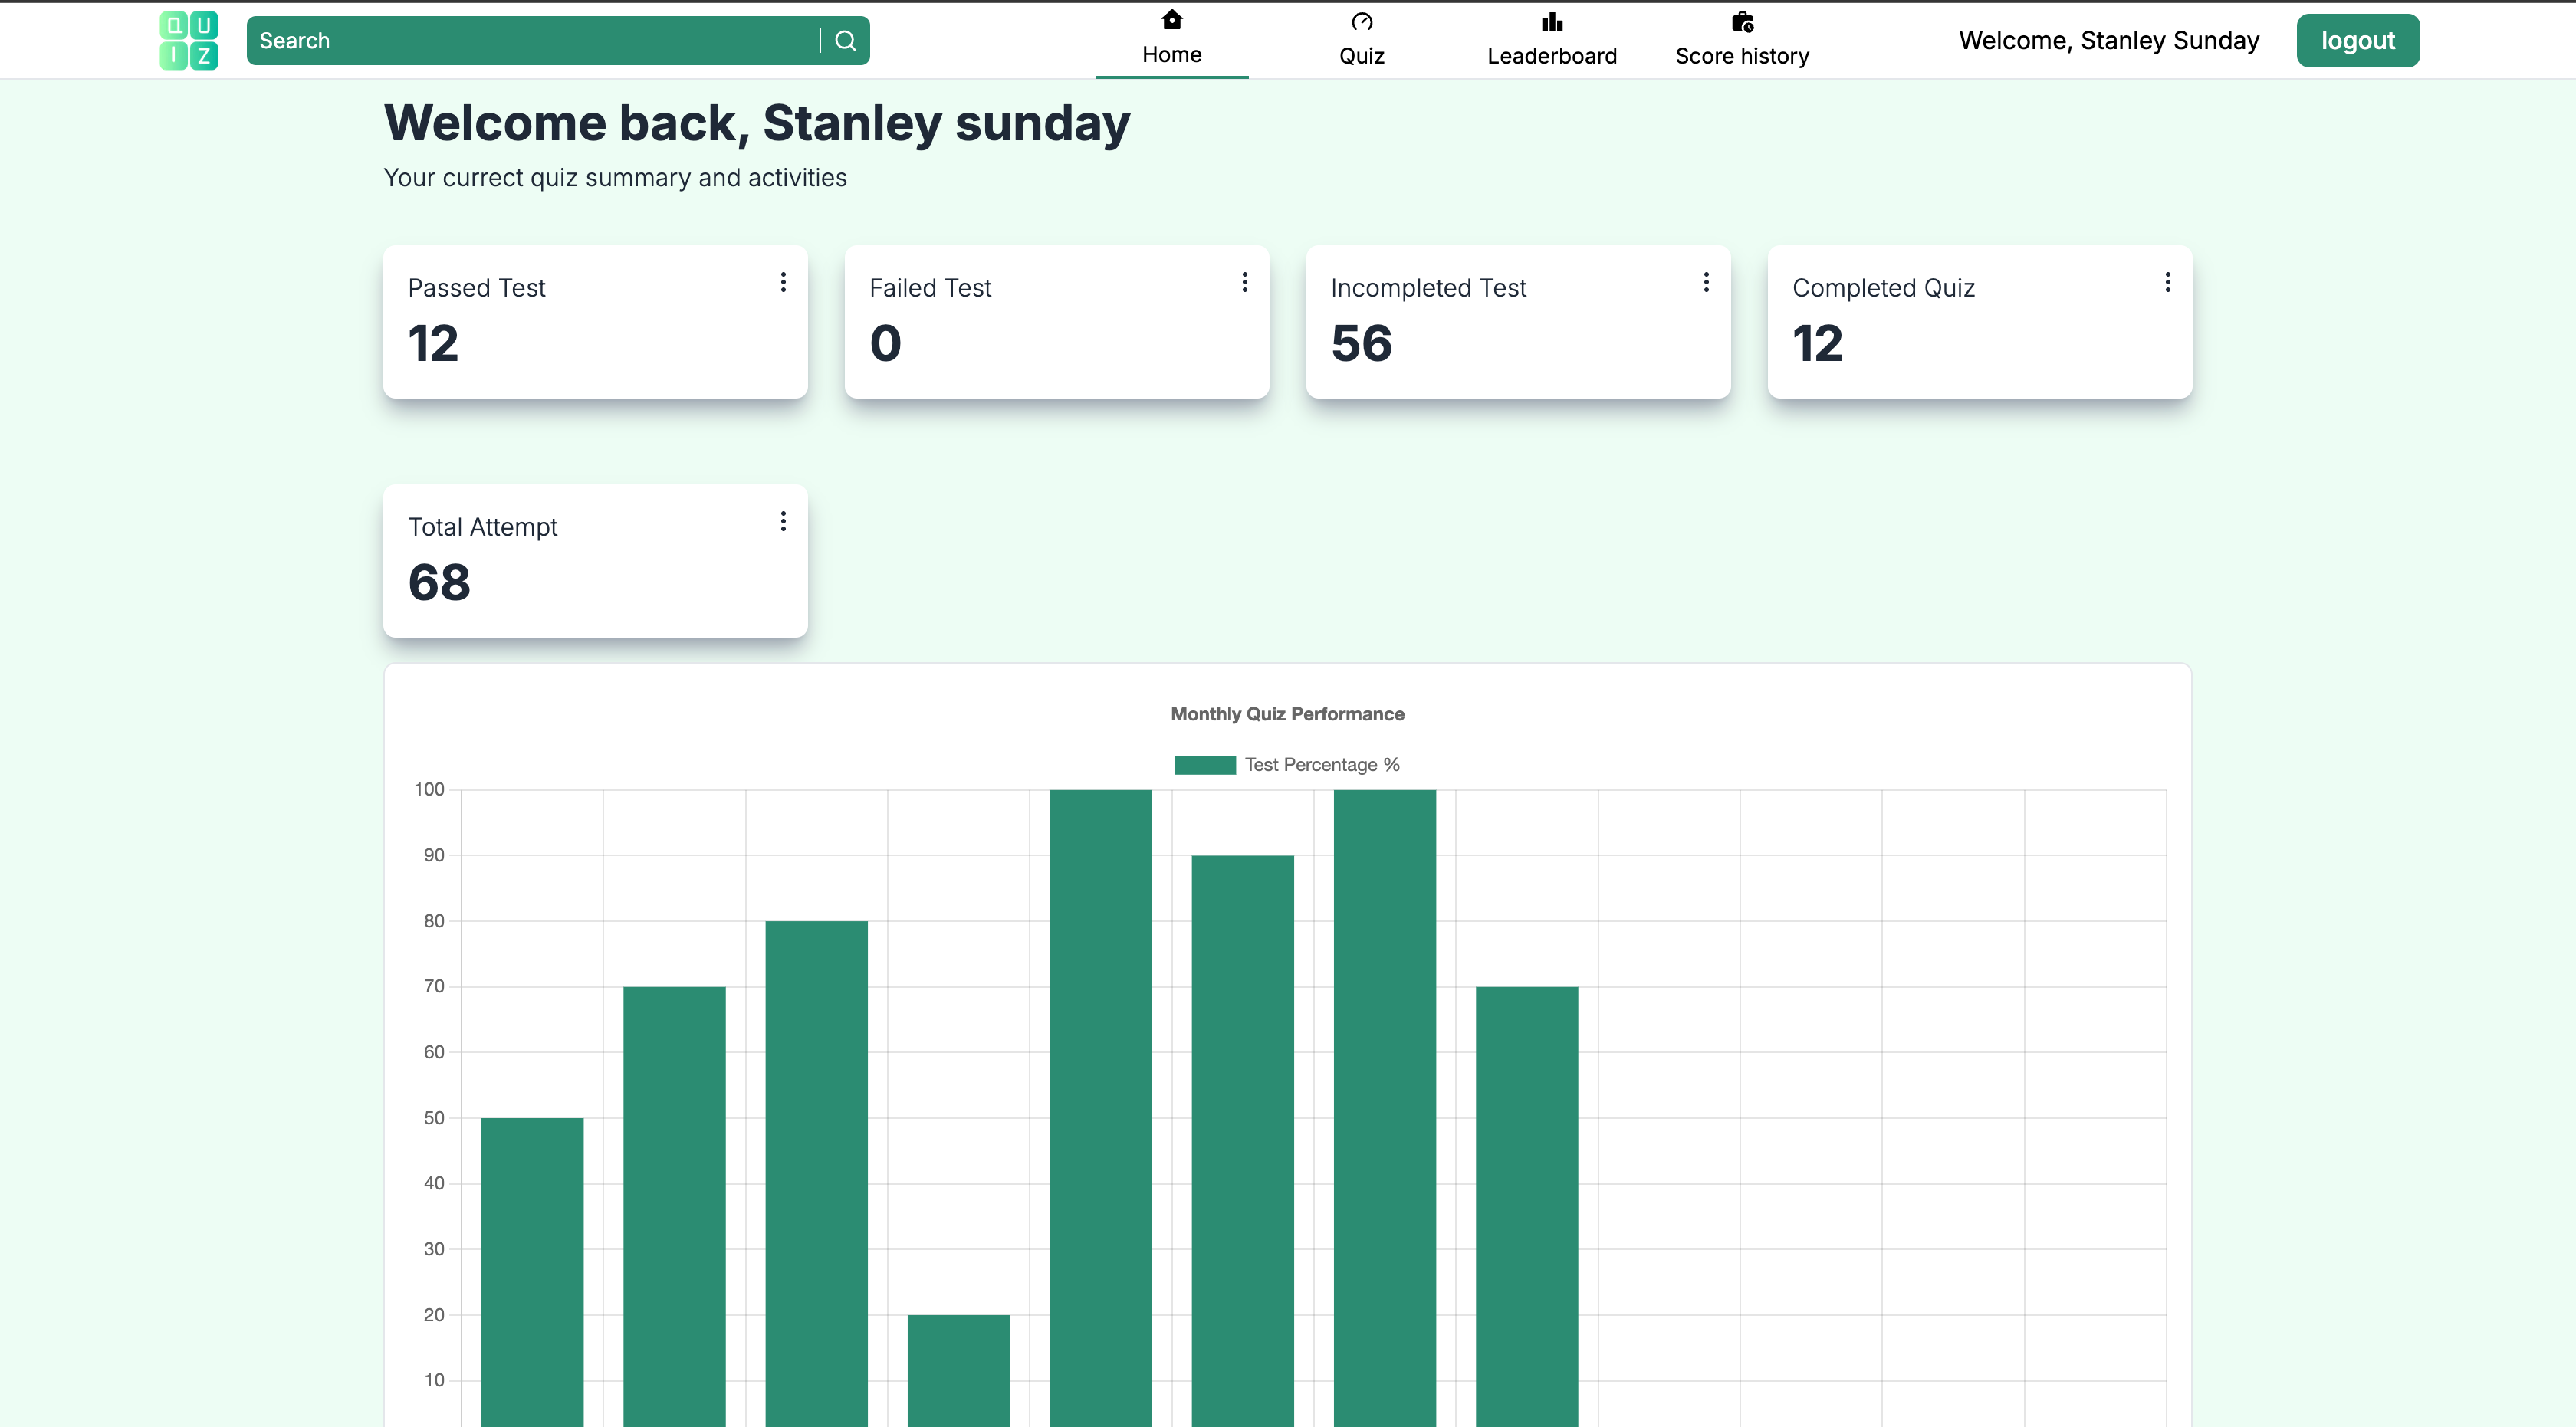Screen dimensions: 2576x1427
Task: Go to the Leaderboard tab
Action: (1551, 55)
